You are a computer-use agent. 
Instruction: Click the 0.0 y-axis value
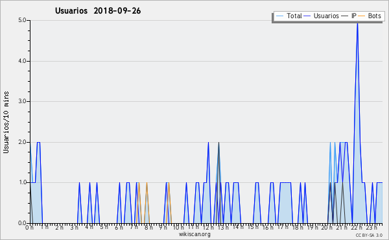click(22, 223)
